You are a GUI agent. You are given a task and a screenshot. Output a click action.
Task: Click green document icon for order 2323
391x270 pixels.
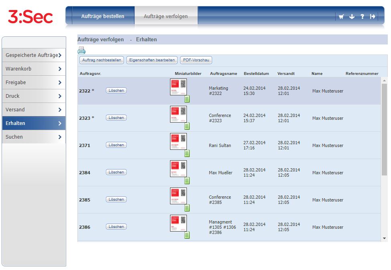(x=187, y=126)
